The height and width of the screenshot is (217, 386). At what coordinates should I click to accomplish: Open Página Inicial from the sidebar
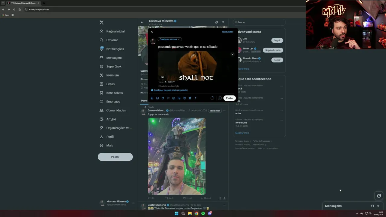(112, 31)
